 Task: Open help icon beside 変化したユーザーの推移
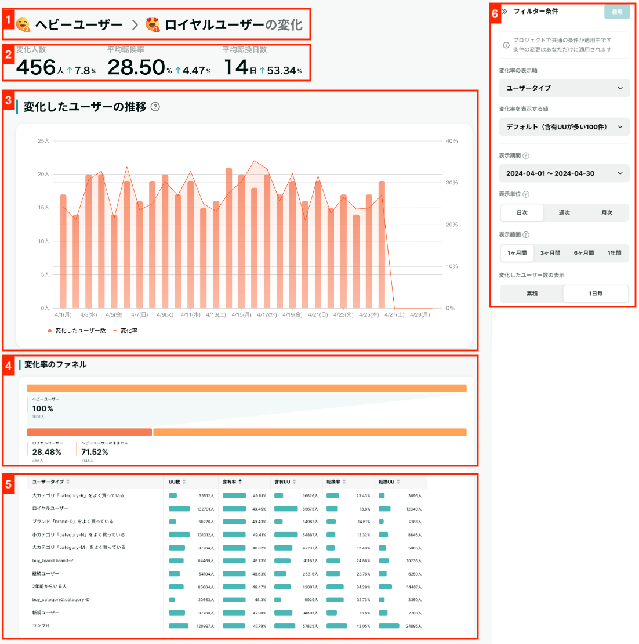[x=155, y=107]
